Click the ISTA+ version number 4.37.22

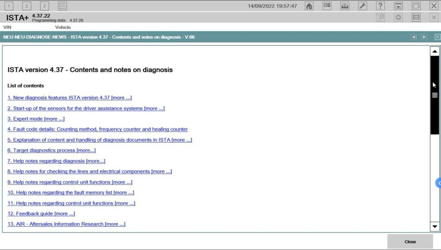(x=41, y=16)
